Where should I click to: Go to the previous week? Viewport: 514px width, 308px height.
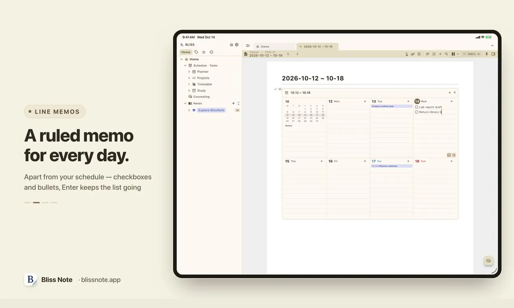288,54
